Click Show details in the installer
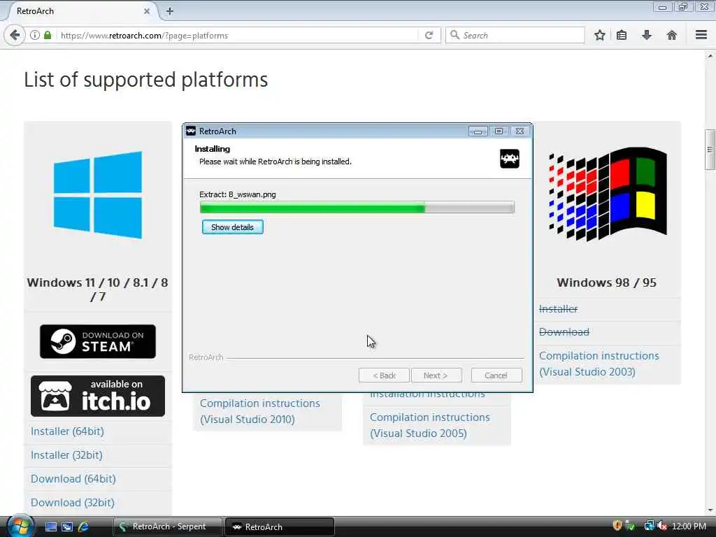This screenshot has height=537, width=716. pyautogui.click(x=232, y=227)
